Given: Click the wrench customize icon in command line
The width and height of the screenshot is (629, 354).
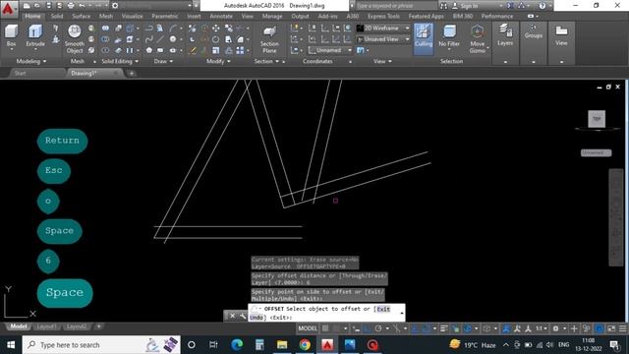Looking at the screenshot, I should (x=243, y=316).
